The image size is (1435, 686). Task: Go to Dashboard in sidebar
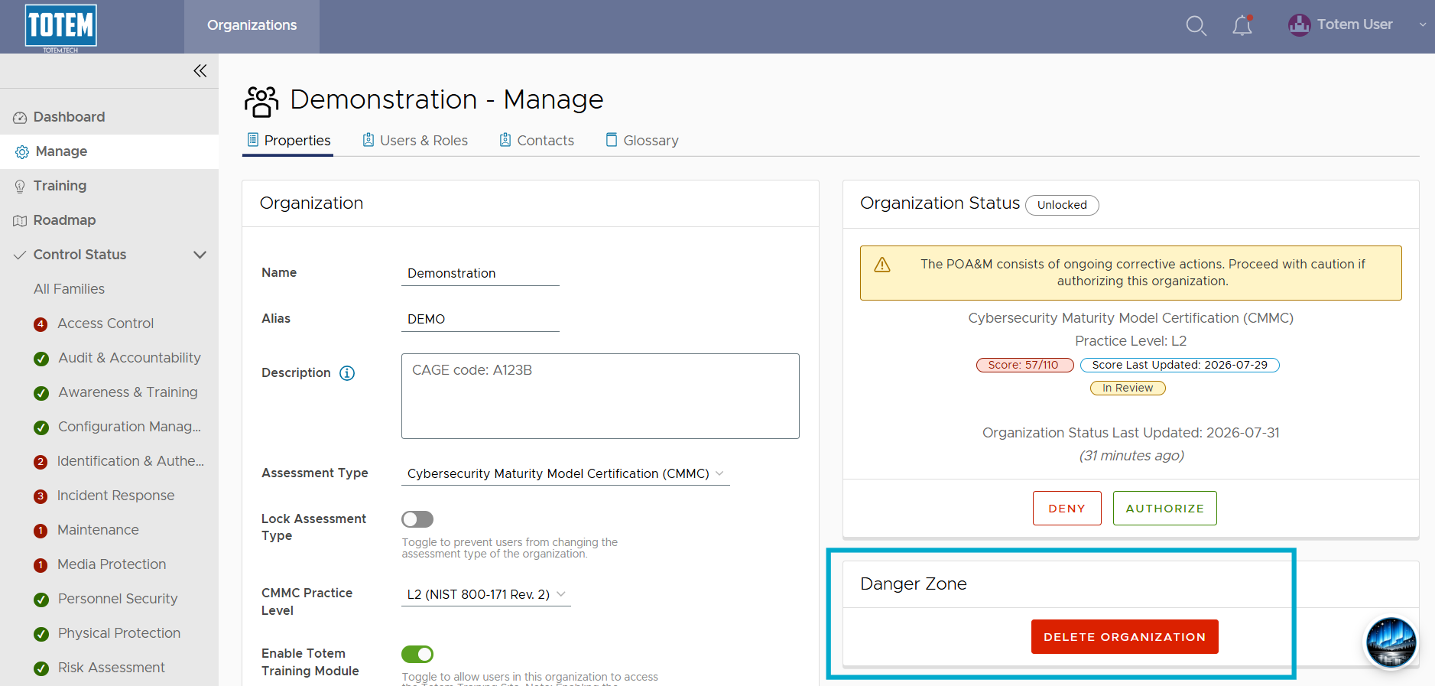point(109,117)
